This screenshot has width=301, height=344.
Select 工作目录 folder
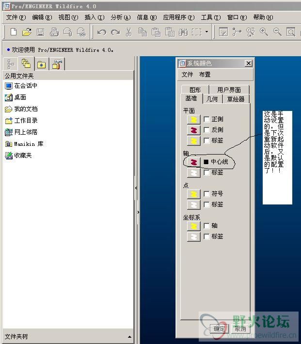pos(21,121)
